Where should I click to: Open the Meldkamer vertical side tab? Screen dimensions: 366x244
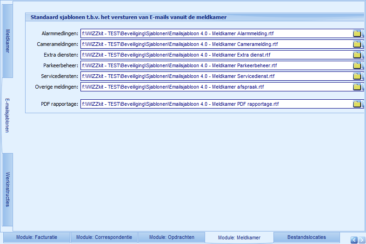coord(7,41)
